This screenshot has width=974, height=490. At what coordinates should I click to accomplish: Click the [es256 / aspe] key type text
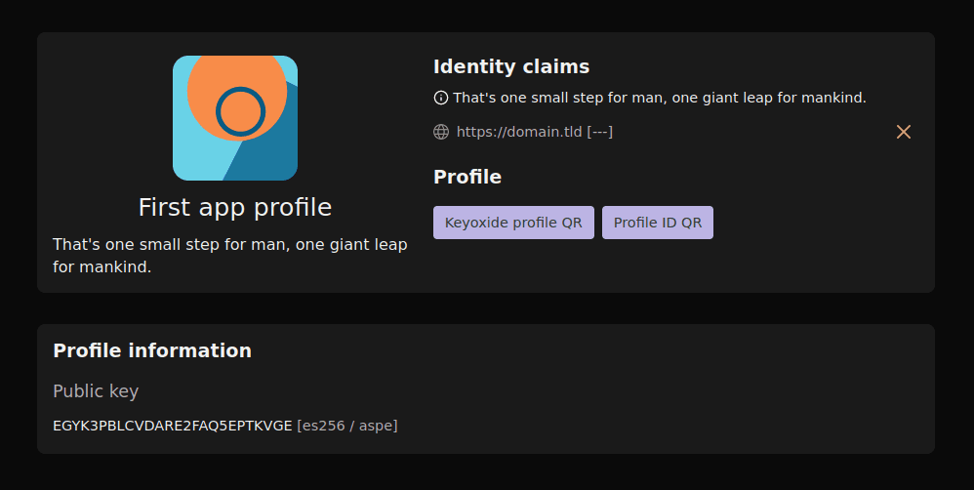[347, 426]
